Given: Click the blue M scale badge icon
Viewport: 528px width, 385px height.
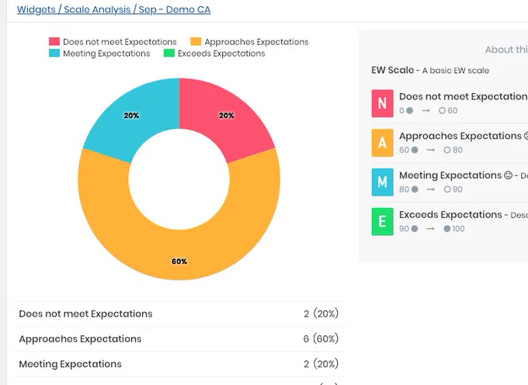Looking at the screenshot, I should coord(383,182).
